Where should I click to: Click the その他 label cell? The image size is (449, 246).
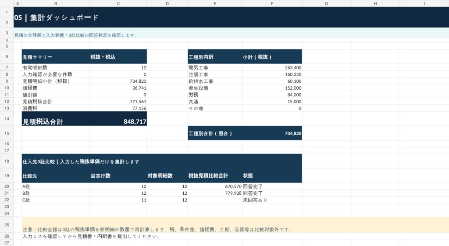pyautogui.click(x=215, y=108)
